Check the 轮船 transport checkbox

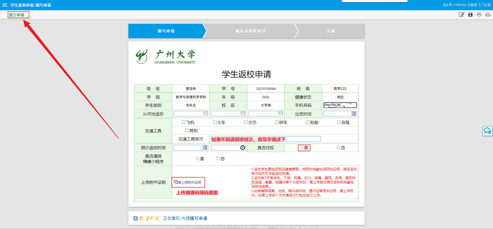click(x=308, y=122)
